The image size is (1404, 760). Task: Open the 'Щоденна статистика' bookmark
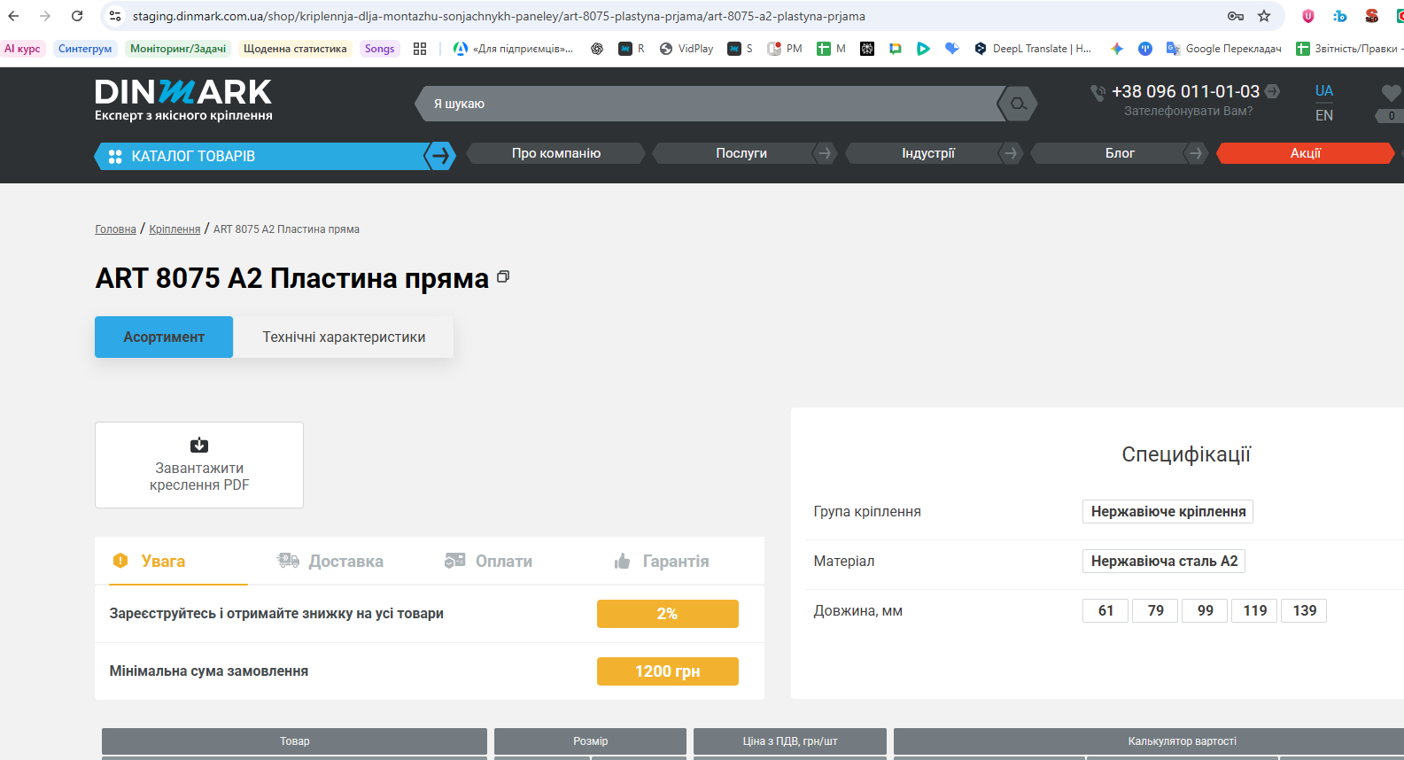(295, 49)
